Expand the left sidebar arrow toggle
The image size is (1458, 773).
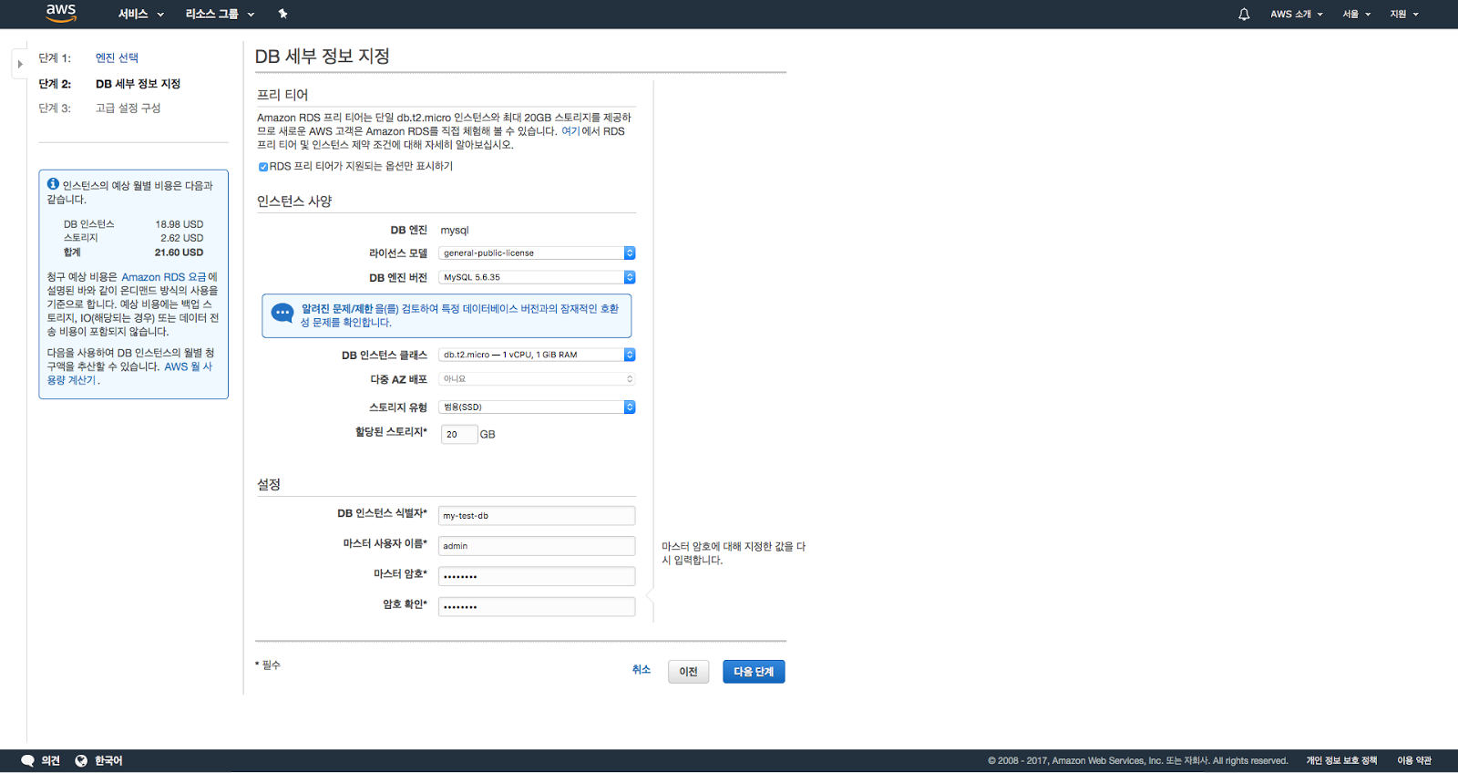[20, 64]
